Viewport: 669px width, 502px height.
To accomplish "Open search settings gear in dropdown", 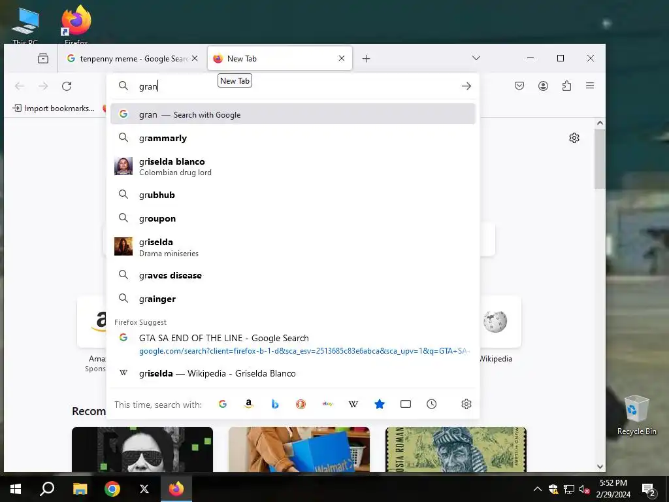I will [x=466, y=404].
